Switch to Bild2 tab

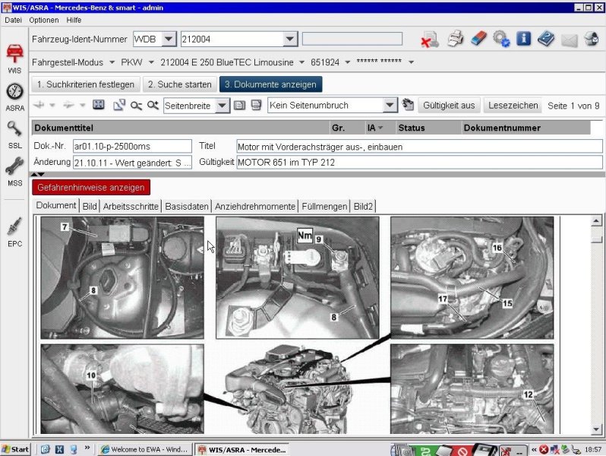[363, 206]
